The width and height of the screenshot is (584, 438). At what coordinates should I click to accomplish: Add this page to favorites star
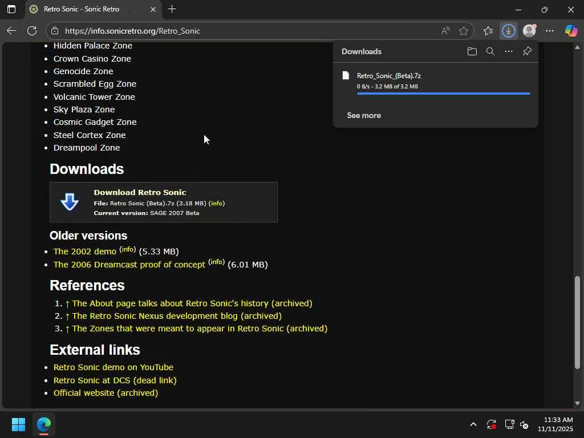[x=463, y=31]
